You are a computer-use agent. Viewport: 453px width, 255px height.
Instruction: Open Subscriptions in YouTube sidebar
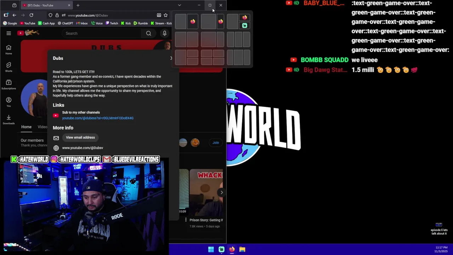point(8,84)
